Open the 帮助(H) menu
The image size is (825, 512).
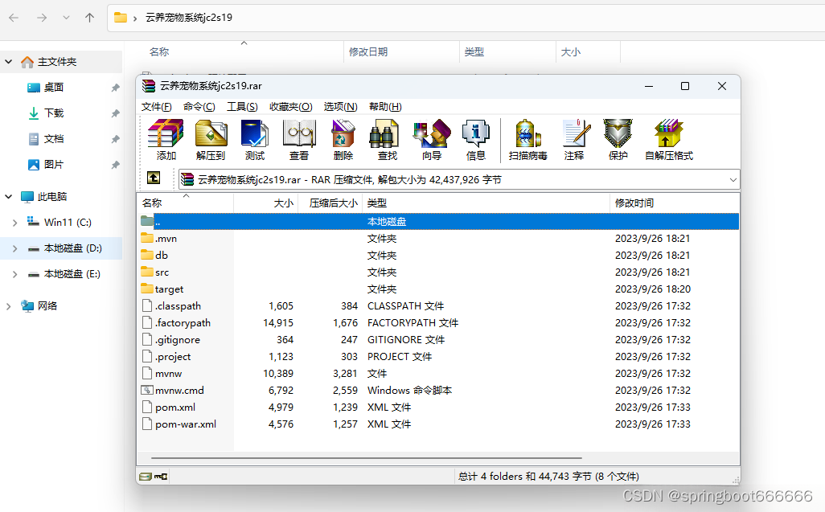tap(385, 107)
